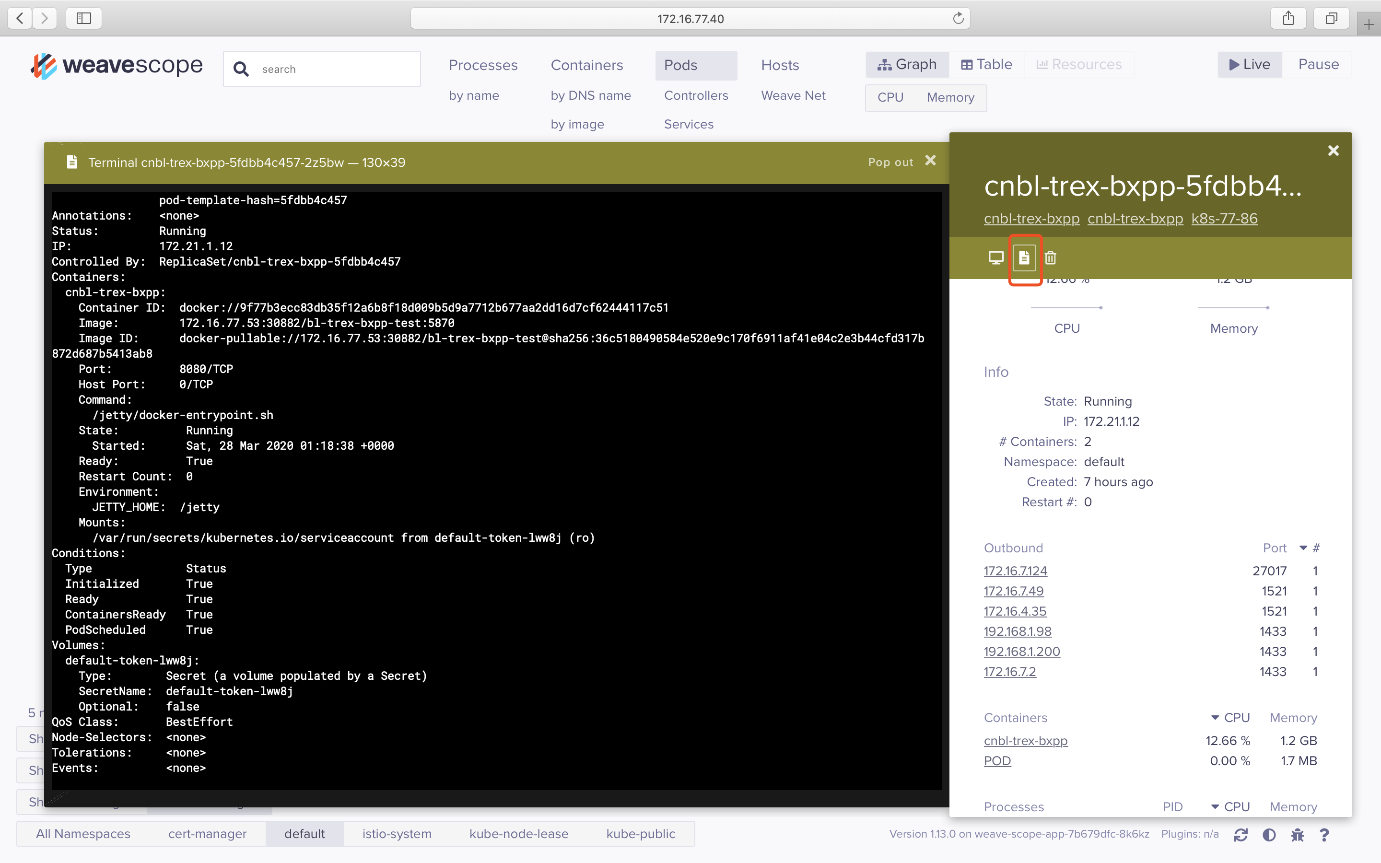Sort Processes table by PID
This screenshot has height=863, width=1381.
[1173, 806]
